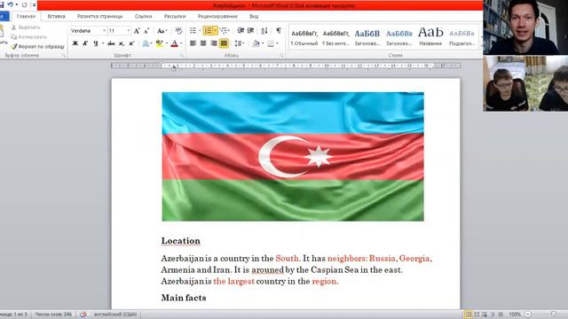Toggle Bold (Ж) formatting
Screen dimensions: 568x319
pos(75,43)
